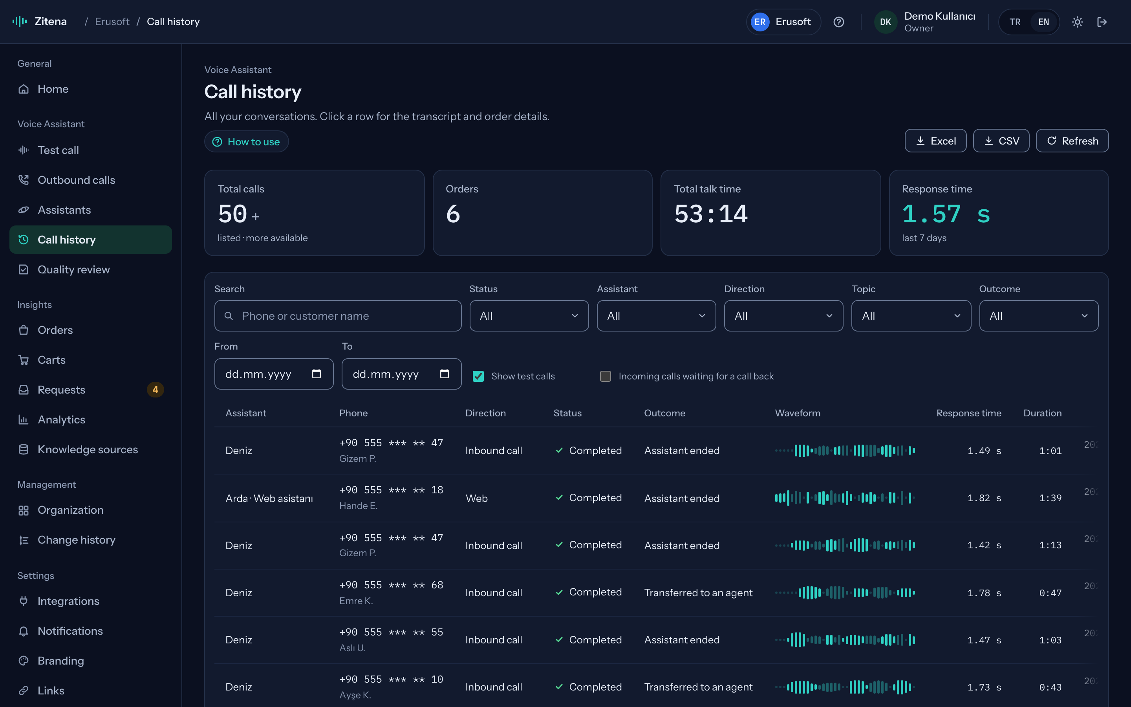Open the From date calendar picker icon

click(x=317, y=374)
